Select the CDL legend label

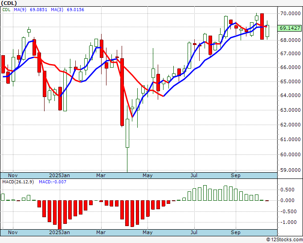[x=6, y=10]
